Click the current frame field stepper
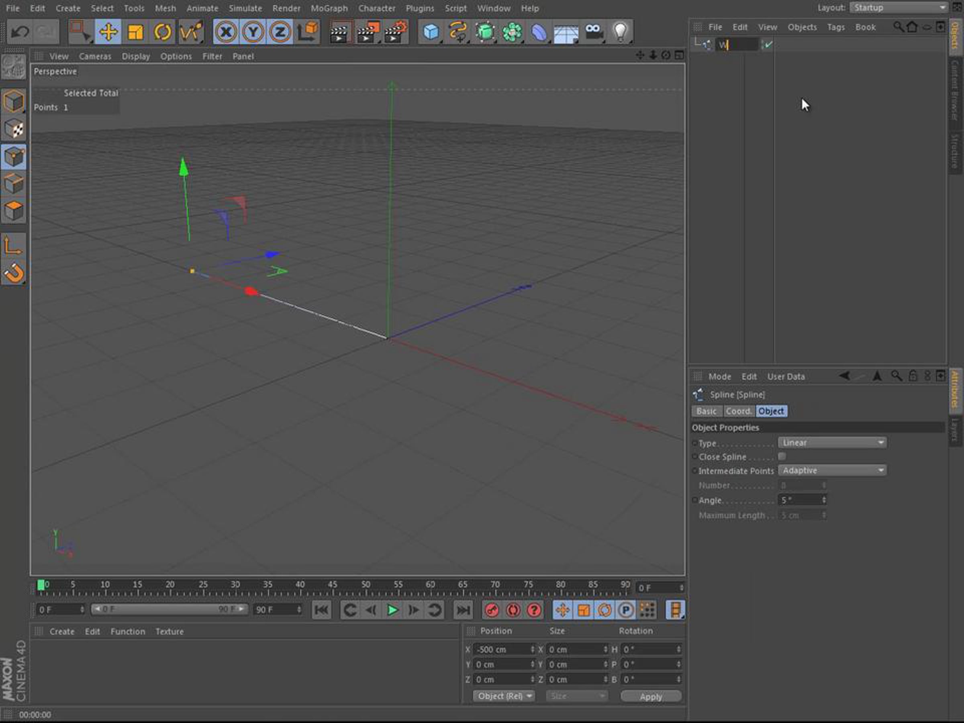This screenshot has height=723, width=964. (681, 588)
